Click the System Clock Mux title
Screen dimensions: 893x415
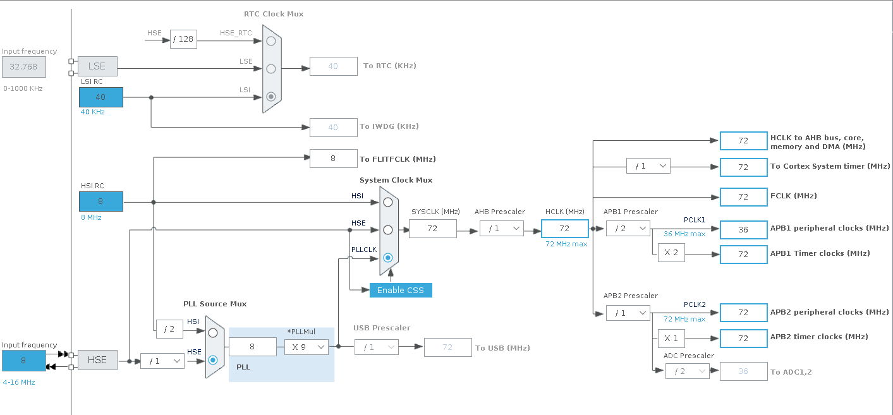(396, 180)
